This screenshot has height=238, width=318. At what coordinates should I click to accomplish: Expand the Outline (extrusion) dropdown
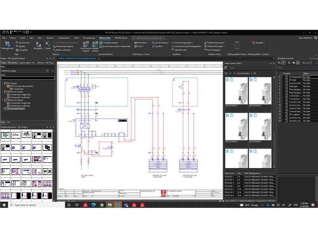pyautogui.click(x=225, y=43)
